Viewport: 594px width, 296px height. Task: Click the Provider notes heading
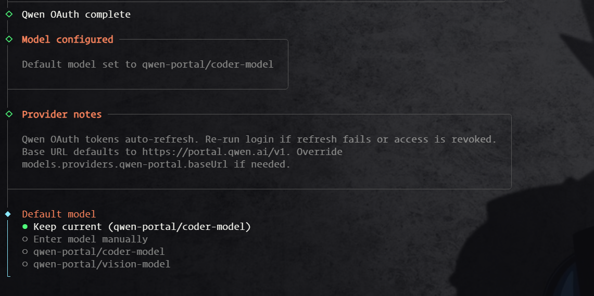[61, 114]
